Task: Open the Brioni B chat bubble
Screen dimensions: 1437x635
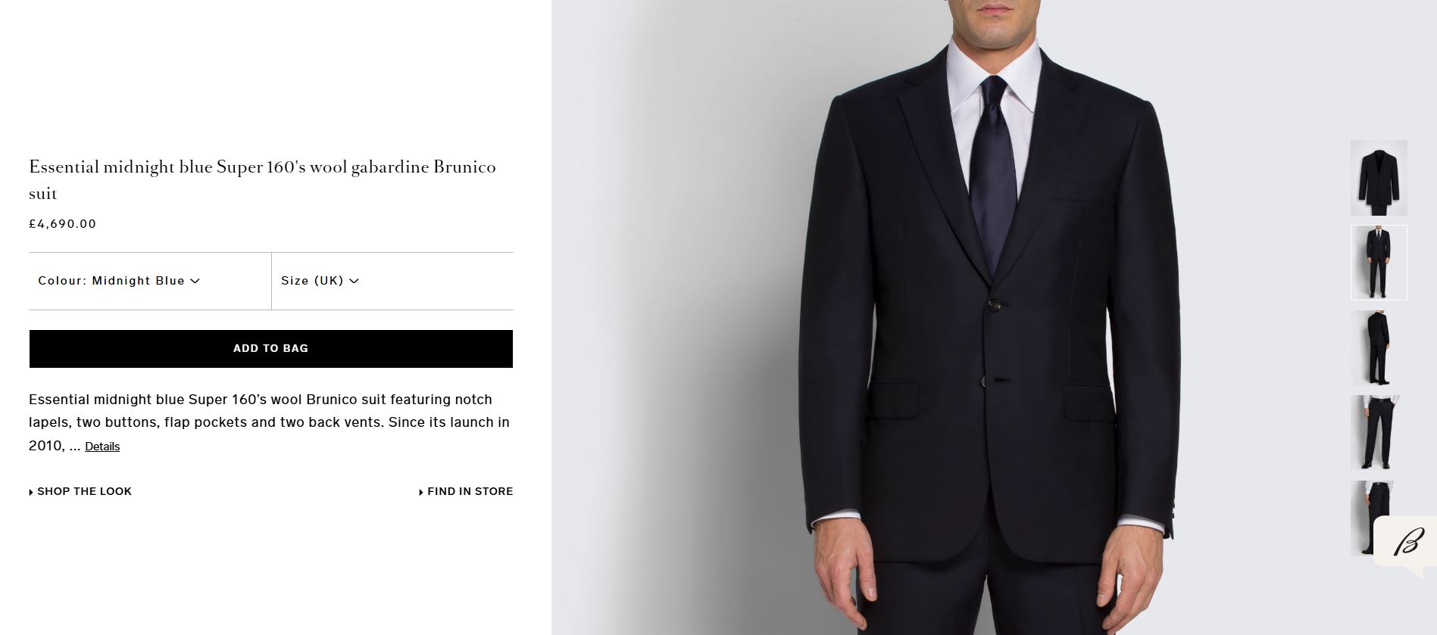Action: point(1407,543)
